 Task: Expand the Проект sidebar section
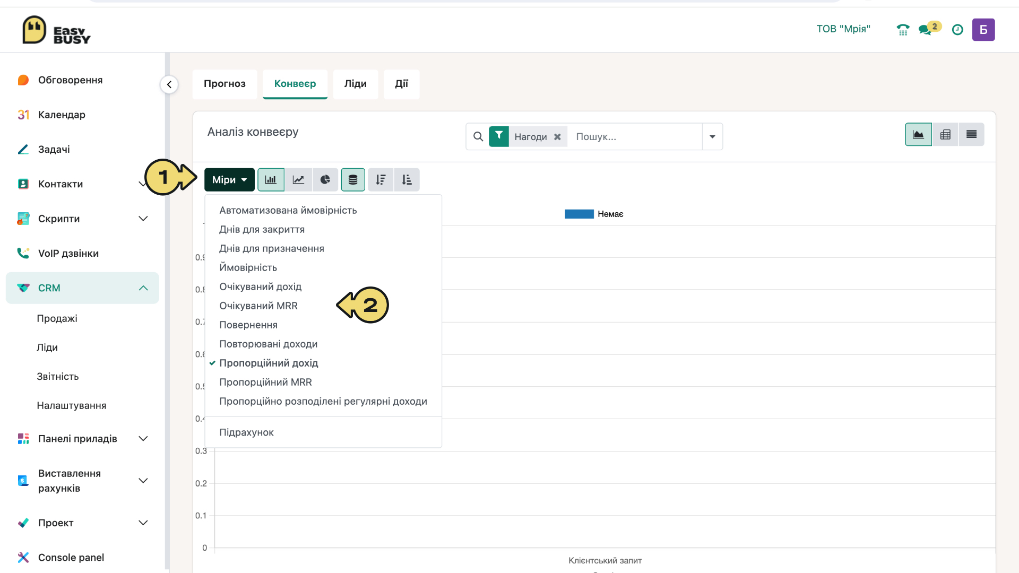143,523
